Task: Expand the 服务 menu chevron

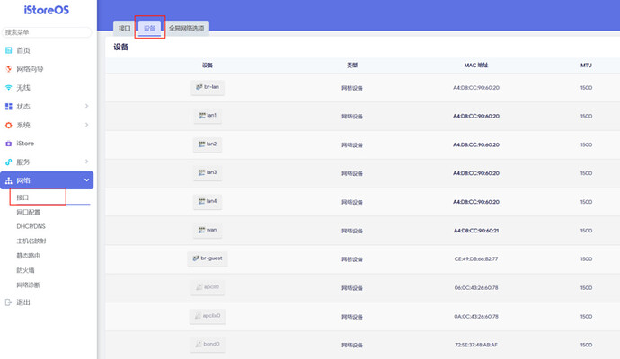Action: pyautogui.click(x=86, y=162)
